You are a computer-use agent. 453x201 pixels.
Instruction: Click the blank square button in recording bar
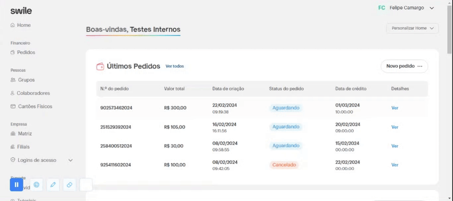[86, 185]
